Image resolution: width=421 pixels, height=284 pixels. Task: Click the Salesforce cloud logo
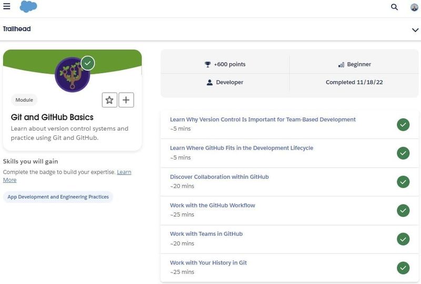(x=28, y=6)
